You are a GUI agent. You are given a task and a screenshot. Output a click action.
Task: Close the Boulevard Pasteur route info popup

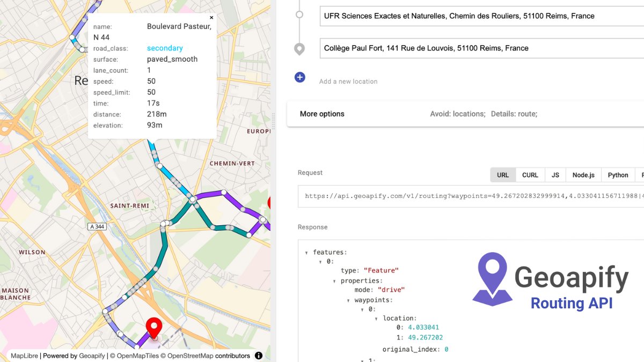pyautogui.click(x=211, y=18)
